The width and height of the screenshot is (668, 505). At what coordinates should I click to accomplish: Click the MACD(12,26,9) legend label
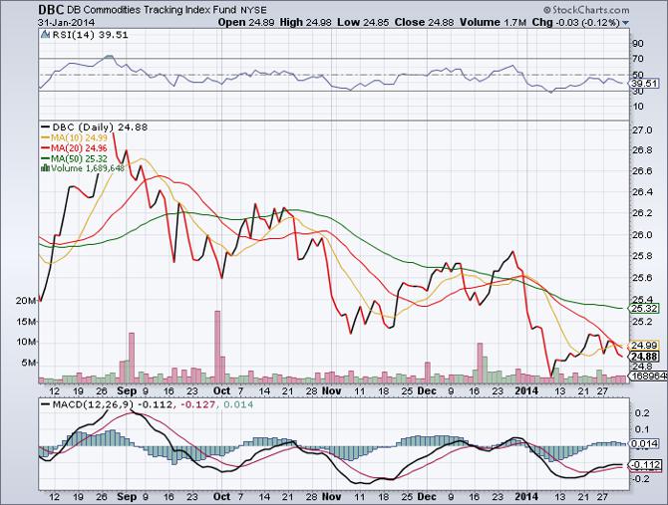pos(93,404)
